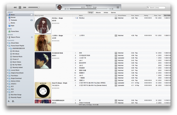Eject the Wayne iPhone device
Screen dimensions: 177x115
tap(32, 37)
